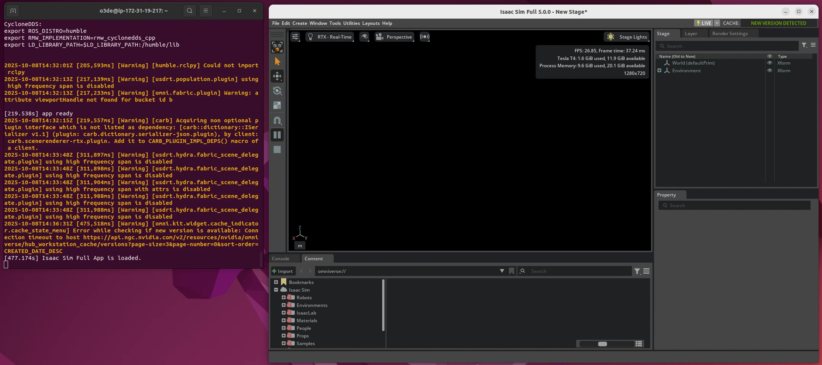
Task: Open the Stage Lights button
Action: pyautogui.click(x=627, y=37)
